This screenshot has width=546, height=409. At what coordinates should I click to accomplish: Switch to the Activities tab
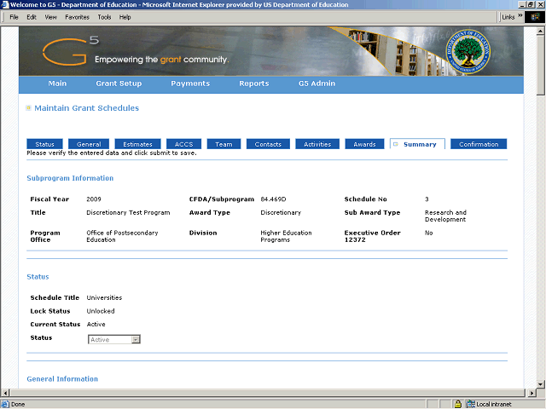click(317, 144)
